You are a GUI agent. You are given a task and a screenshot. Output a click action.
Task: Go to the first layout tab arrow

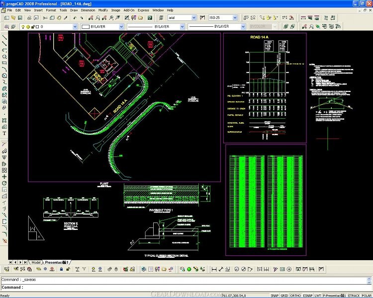[x=10, y=262]
